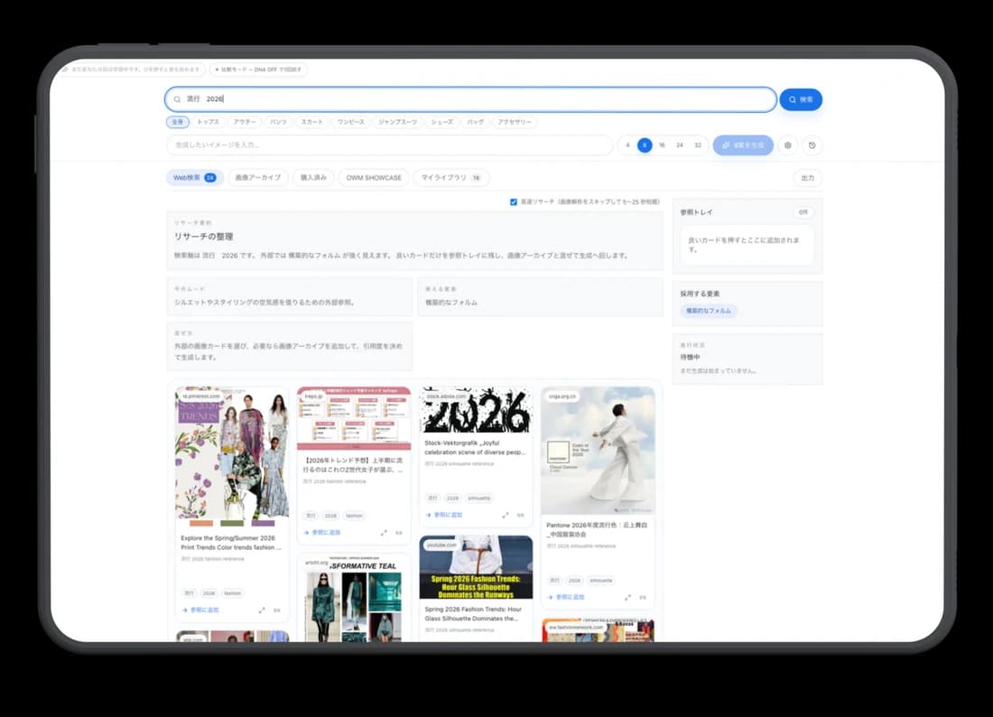
Task: Add the Pantone card via 参照に追加
Action: pos(566,597)
